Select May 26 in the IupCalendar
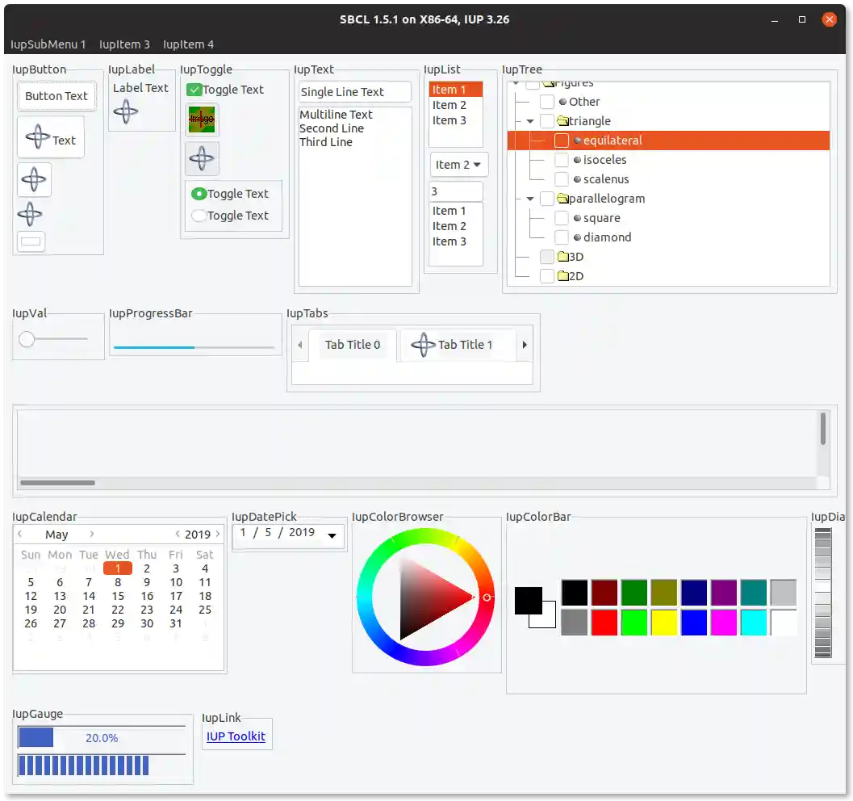The height and width of the screenshot is (801, 853). pyautogui.click(x=31, y=623)
